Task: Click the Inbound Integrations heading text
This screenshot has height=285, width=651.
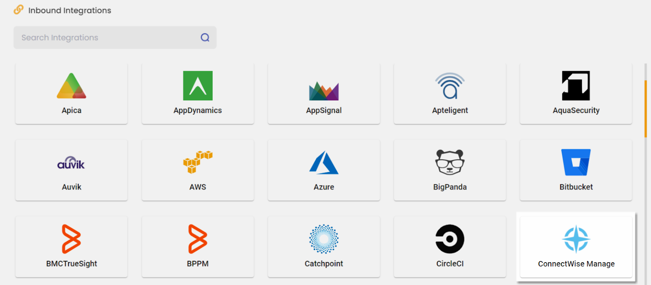Action: coord(70,11)
